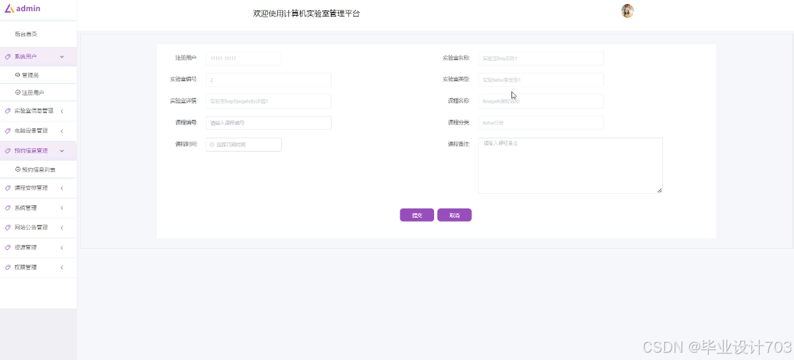Open the 管理员 submenu item
Viewport: 794px width, 360px height.
click(x=38, y=75)
